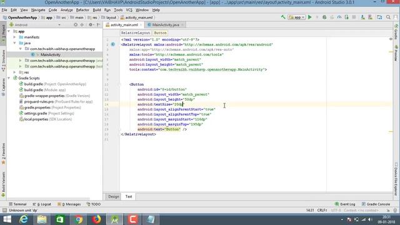400x225 pixels.
Task: Open the Android profiler gauge icon
Action: (x=339, y=17)
